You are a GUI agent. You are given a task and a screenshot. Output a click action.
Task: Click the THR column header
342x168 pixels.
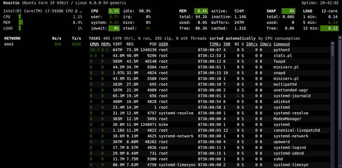(x=227, y=44)
